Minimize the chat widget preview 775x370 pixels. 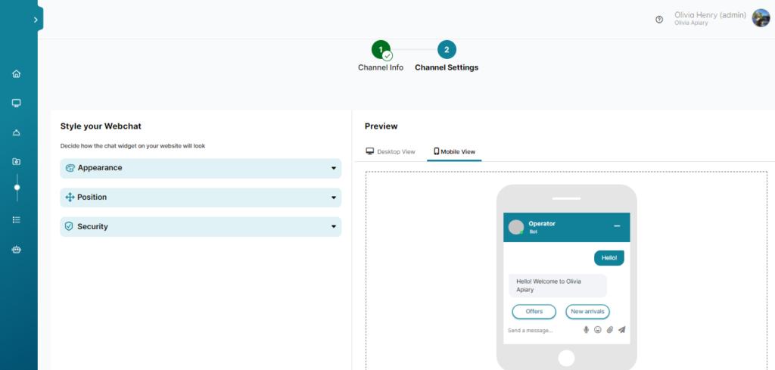click(x=617, y=226)
